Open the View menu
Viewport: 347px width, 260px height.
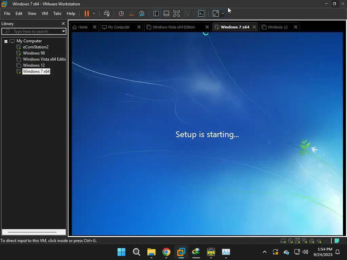click(x=32, y=14)
